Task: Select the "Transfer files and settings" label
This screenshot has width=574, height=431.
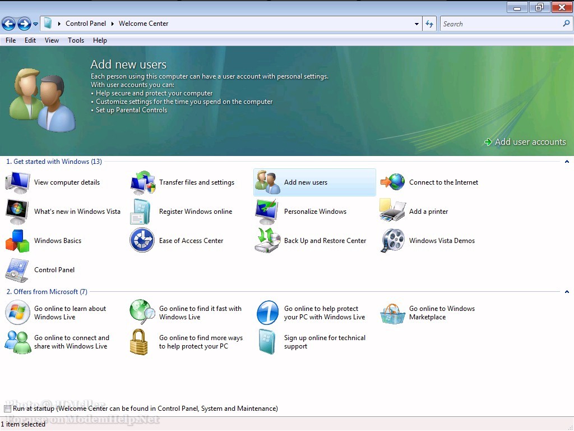Action: click(197, 182)
